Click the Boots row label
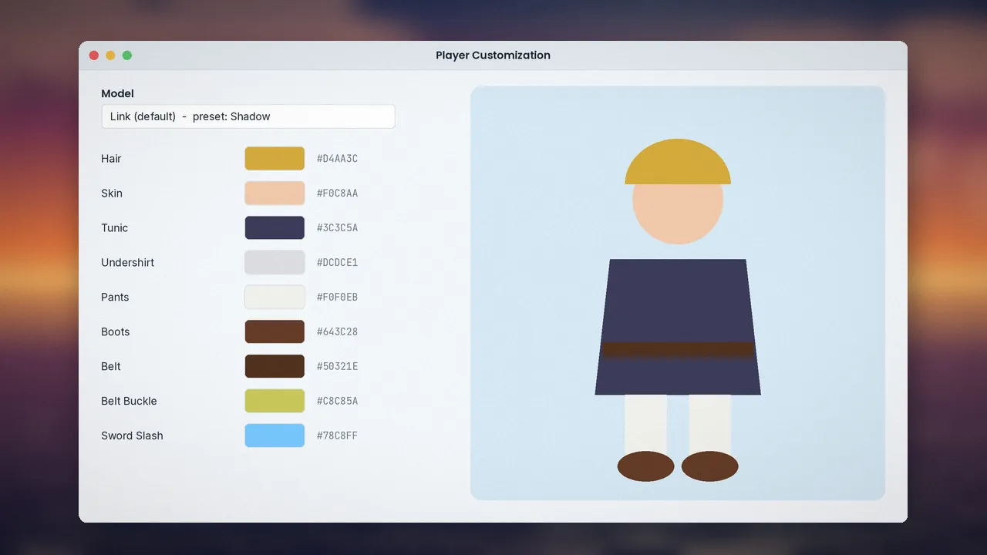 pyautogui.click(x=116, y=332)
